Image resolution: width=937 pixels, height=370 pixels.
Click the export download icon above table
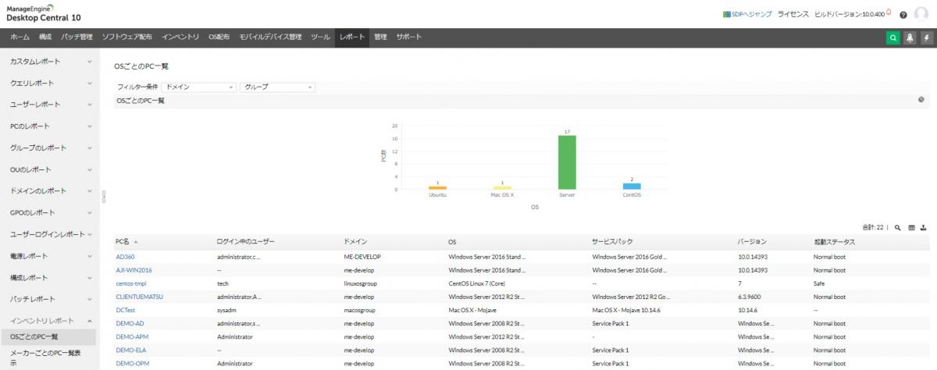(x=924, y=228)
